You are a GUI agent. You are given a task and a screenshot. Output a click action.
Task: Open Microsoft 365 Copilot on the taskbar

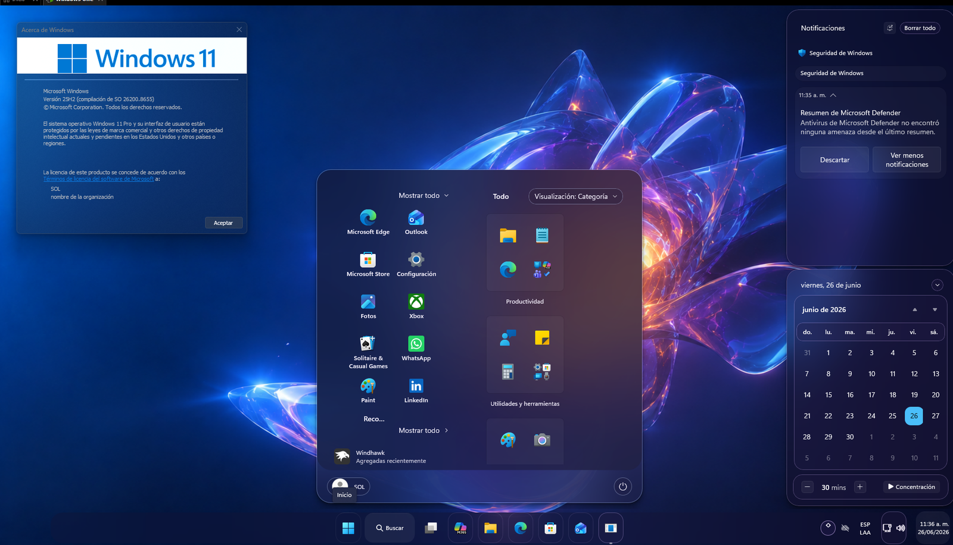tap(460, 528)
